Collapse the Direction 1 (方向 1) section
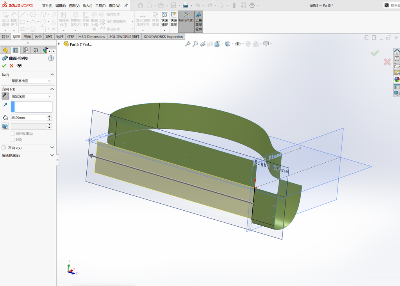 (52, 89)
